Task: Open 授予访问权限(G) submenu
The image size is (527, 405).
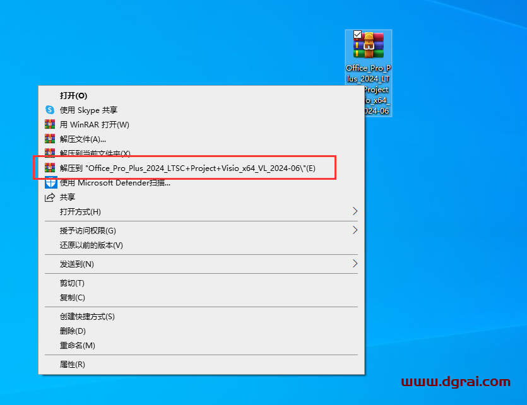Action: click(201, 231)
